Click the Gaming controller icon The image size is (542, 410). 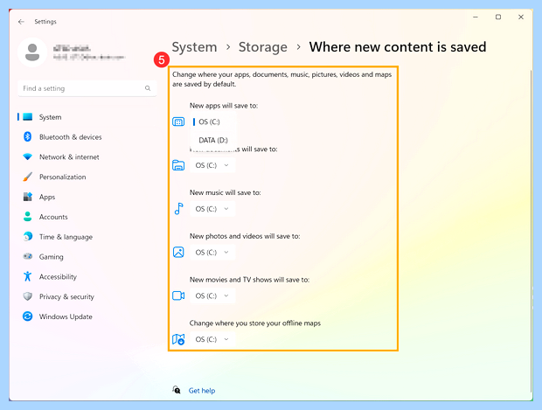[28, 256]
